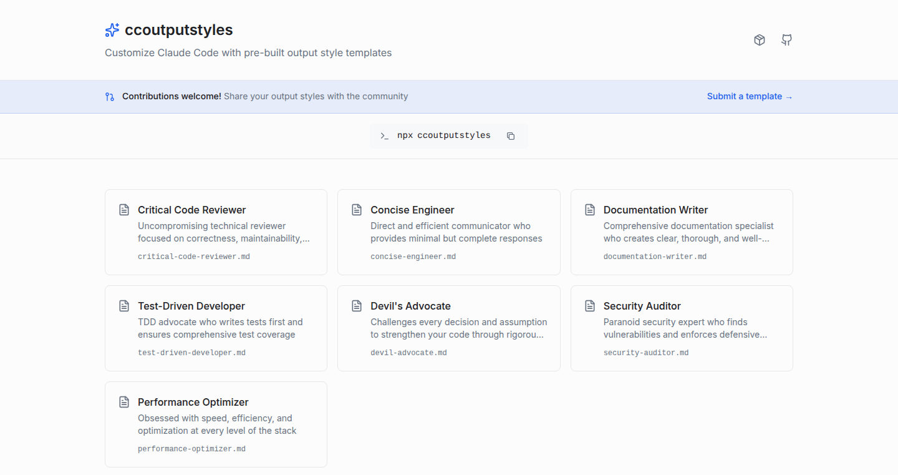The height and width of the screenshot is (475, 898).
Task: Click the 'Obsessed with speed' description
Action: 217,424
